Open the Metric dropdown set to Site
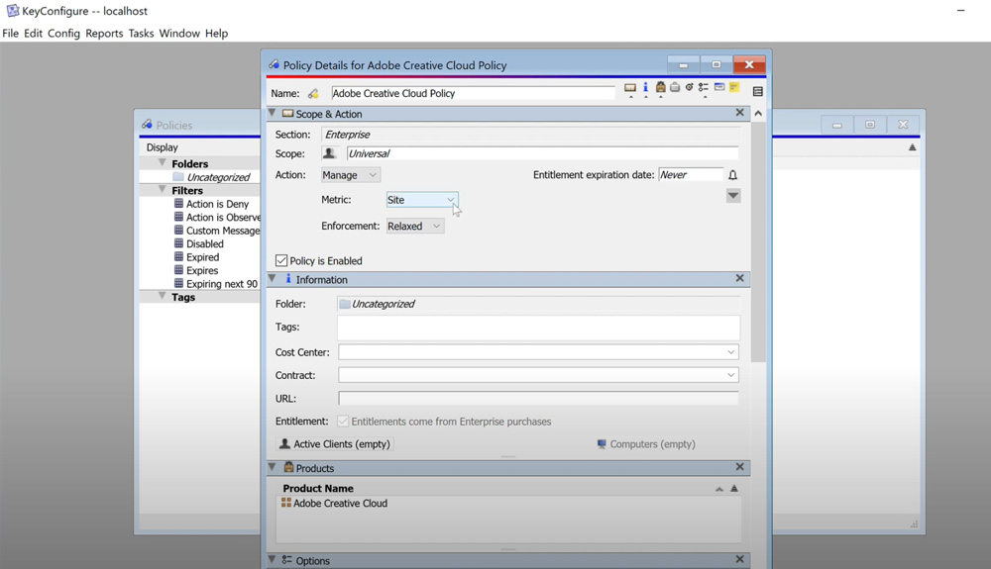This screenshot has width=991, height=569. [421, 200]
